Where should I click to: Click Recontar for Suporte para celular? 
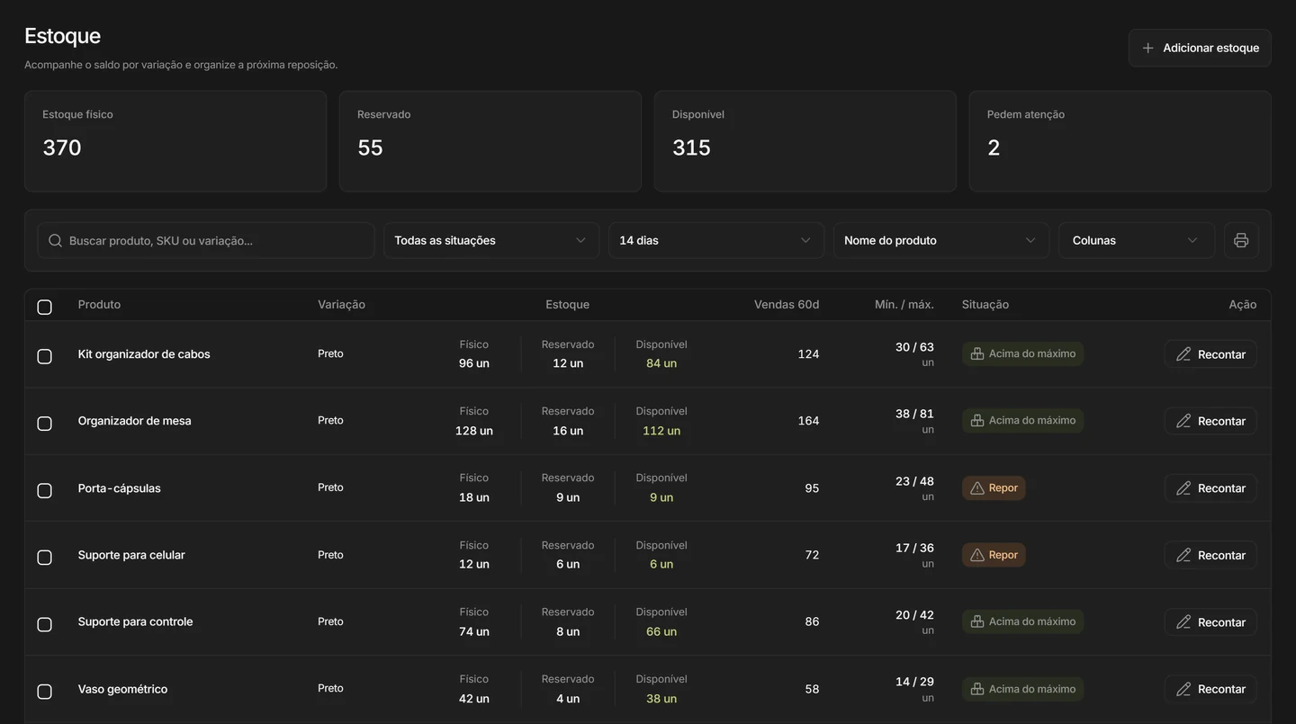pos(1210,555)
